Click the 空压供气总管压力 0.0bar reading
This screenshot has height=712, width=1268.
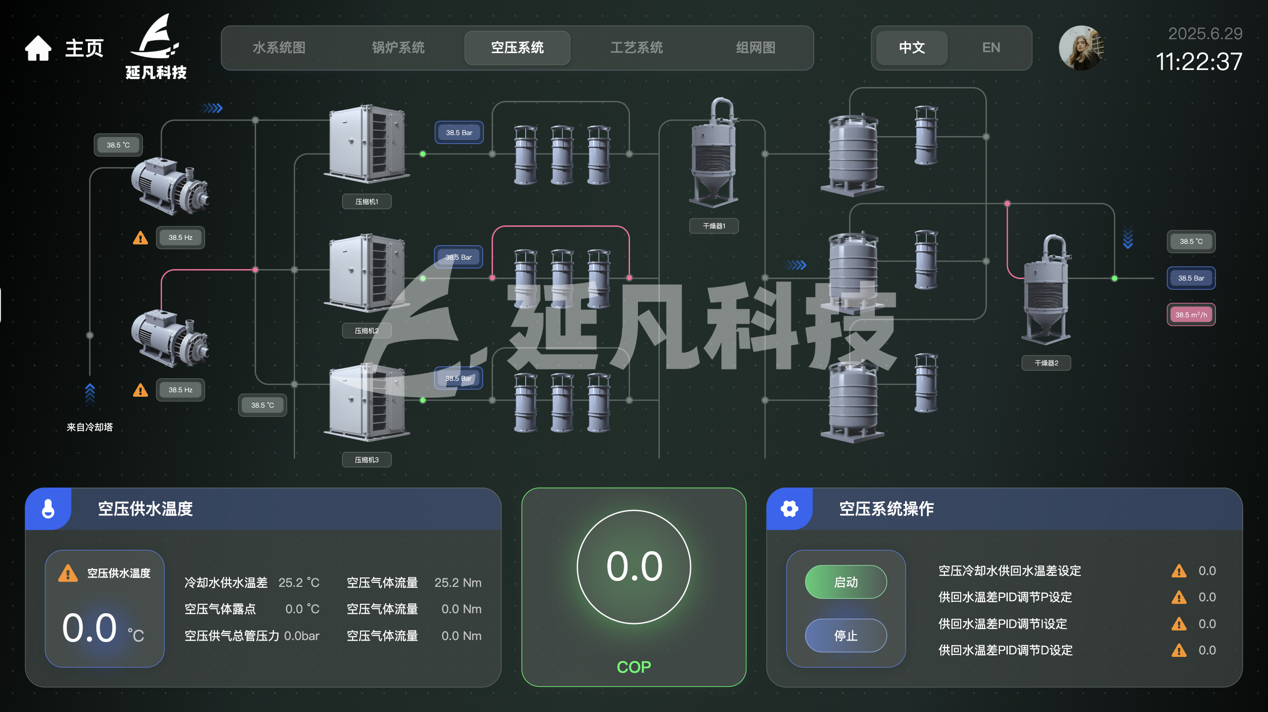point(252,636)
